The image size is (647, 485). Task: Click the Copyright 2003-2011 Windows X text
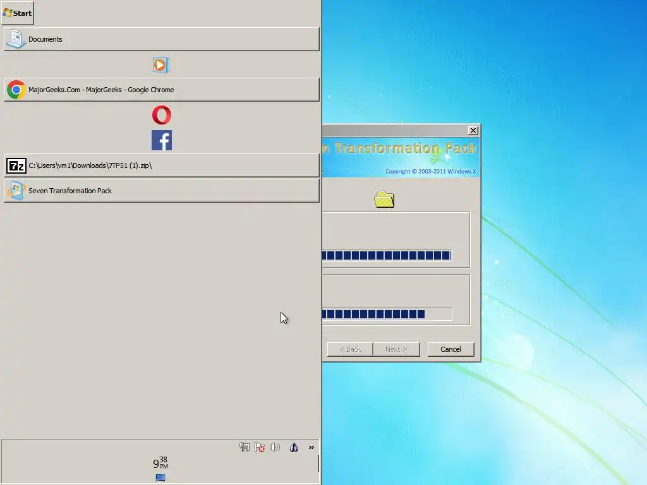pyautogui.click(x=430, y=172)
